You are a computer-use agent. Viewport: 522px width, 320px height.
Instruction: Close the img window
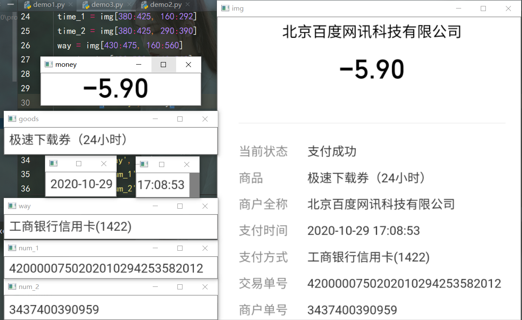point(508,8)
